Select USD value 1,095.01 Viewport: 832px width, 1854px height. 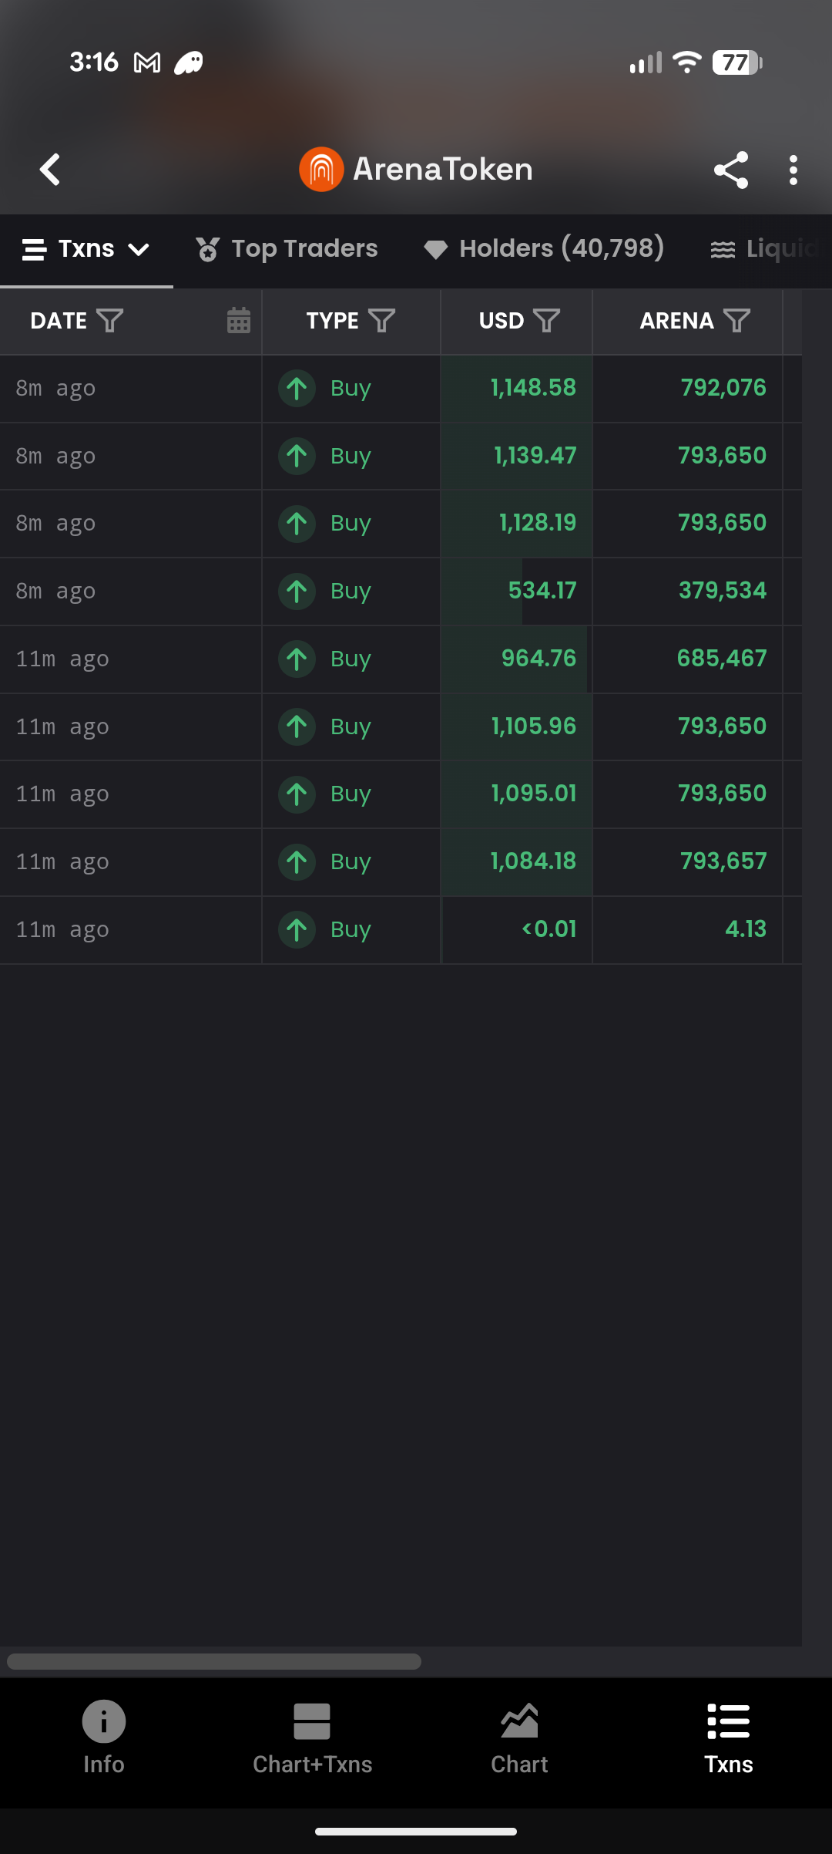click(533, 794)
